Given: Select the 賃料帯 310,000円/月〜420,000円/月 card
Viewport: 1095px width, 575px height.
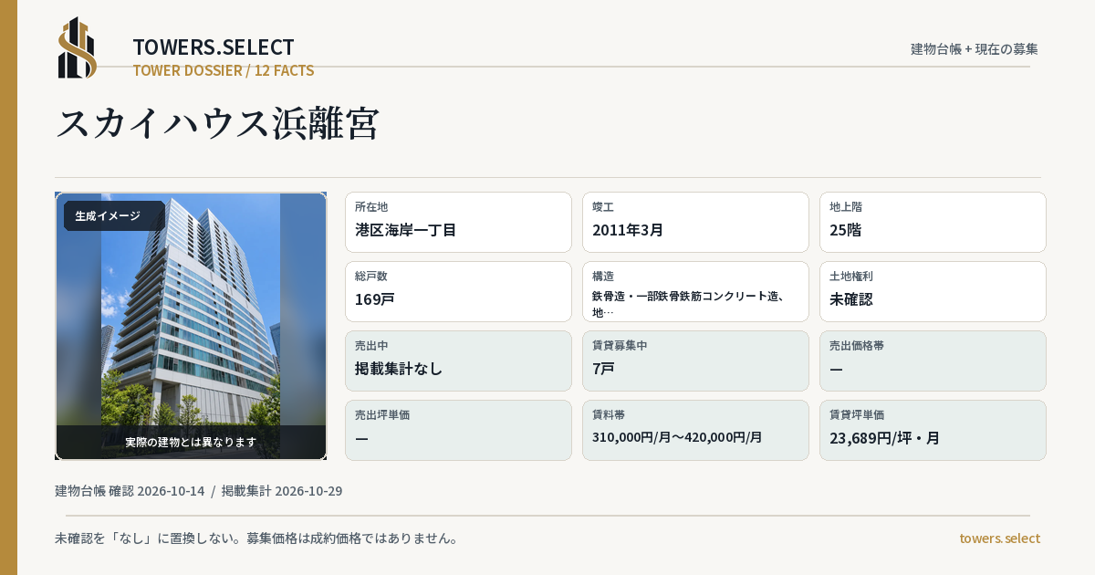Looking at the screenshot, I should point(695,430).
